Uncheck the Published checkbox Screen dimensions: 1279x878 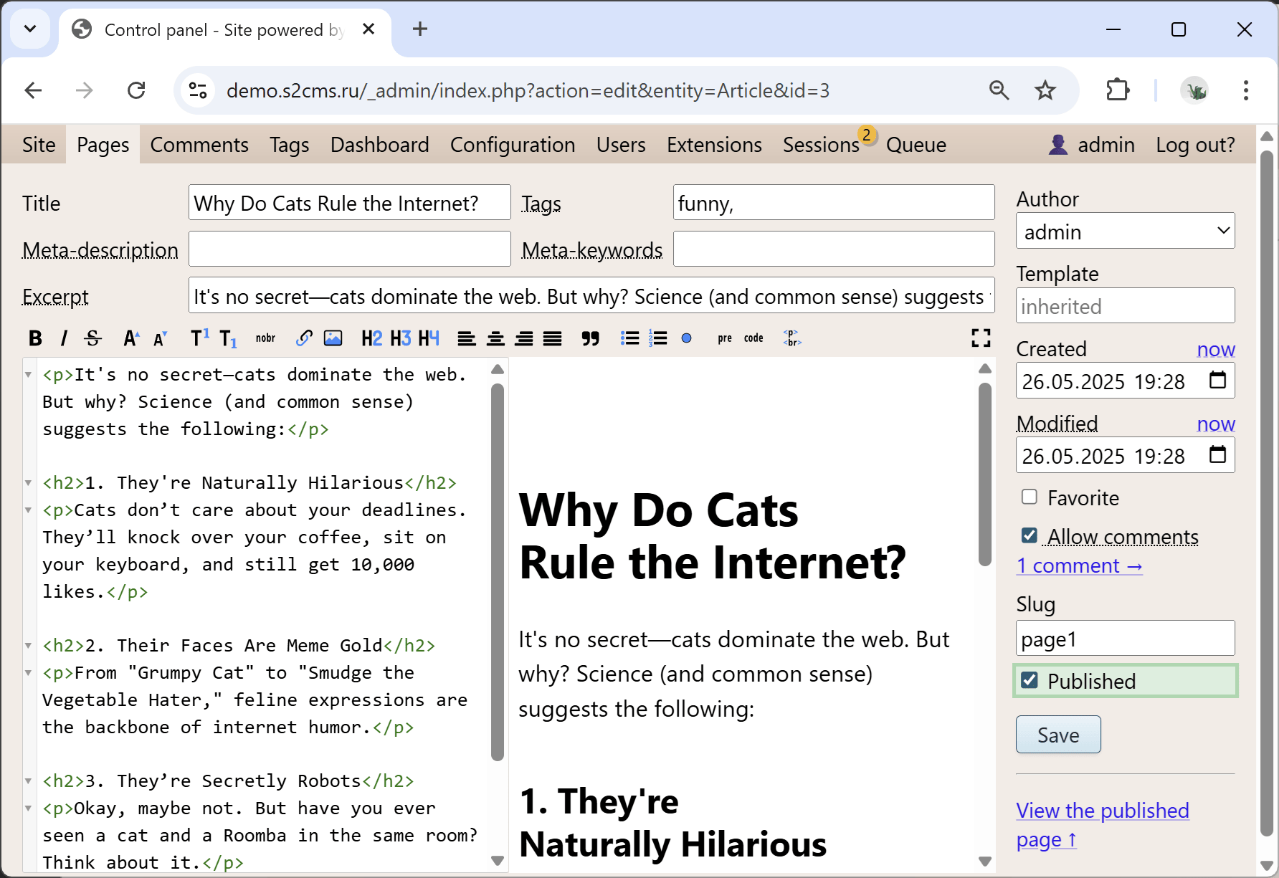point(1030,680)
